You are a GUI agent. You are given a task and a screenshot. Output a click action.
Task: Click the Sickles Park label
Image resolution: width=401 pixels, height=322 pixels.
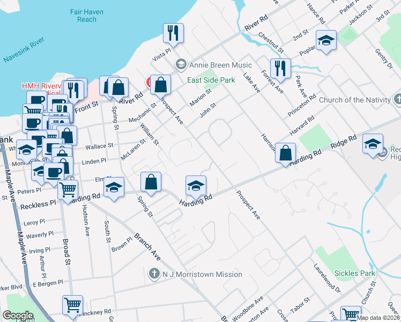(x=355, y=273)
